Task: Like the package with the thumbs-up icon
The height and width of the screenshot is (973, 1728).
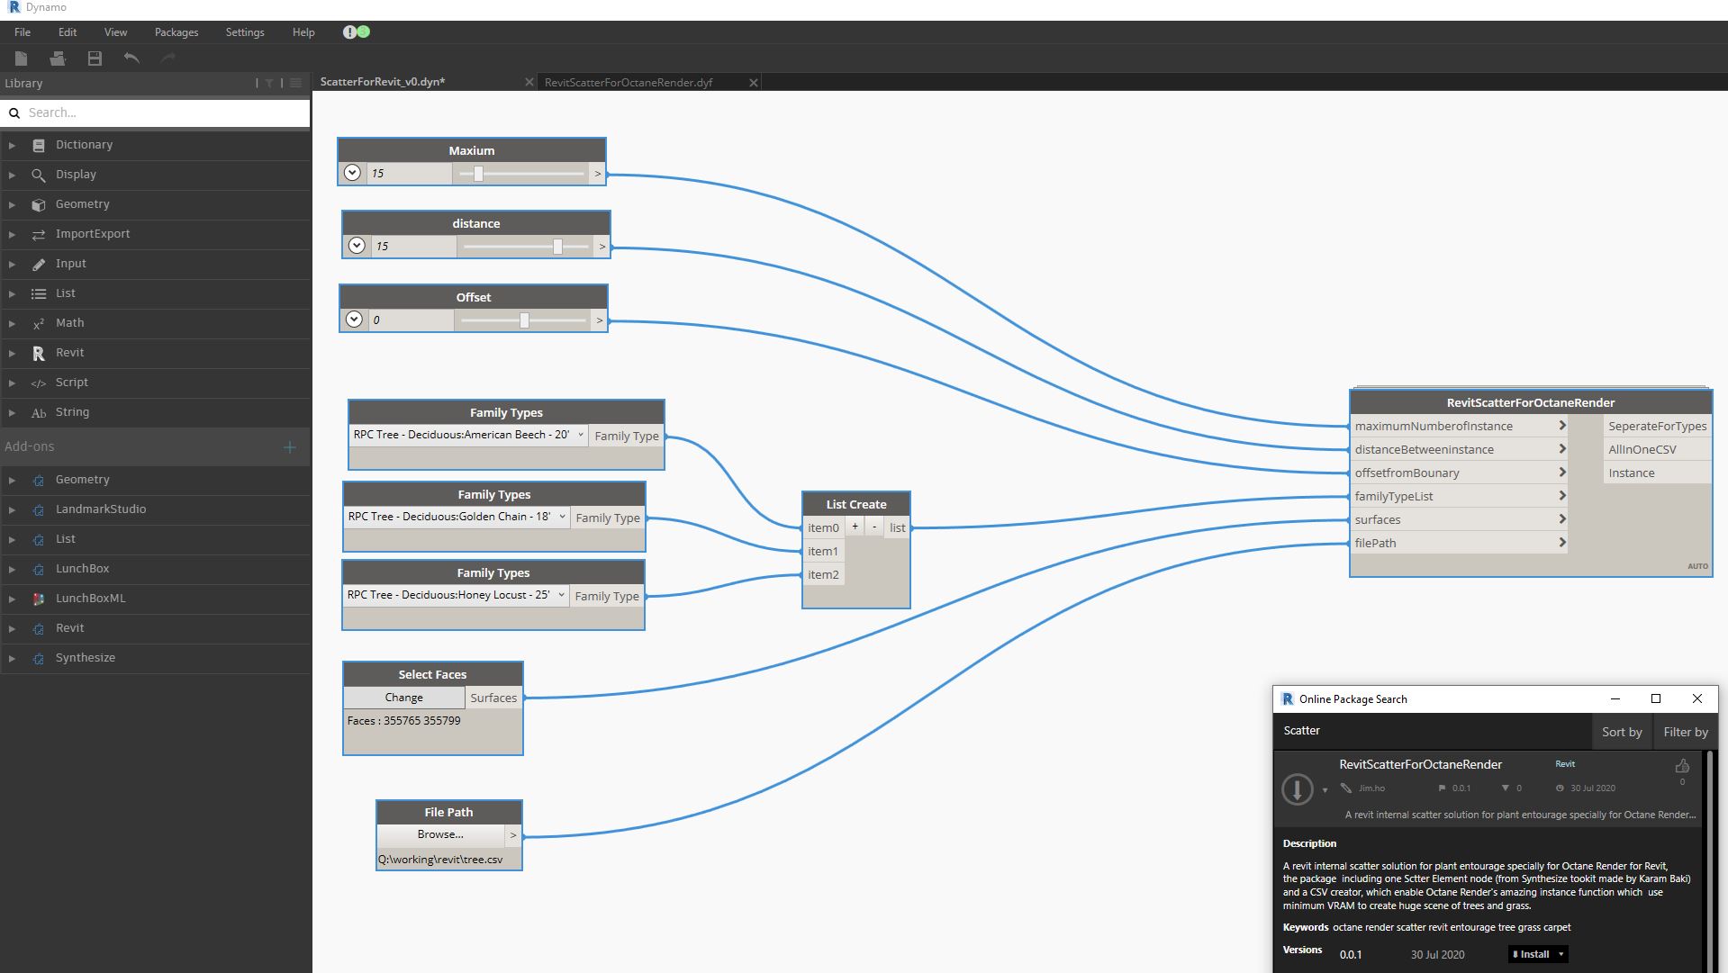Action: click(x=1682, y=766)
